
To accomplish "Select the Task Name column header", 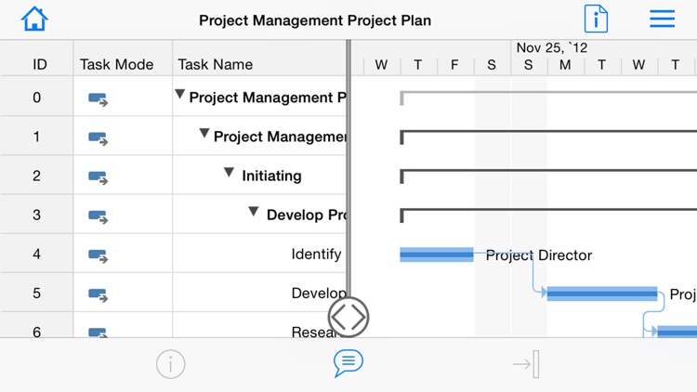I will tap(216, 64).
